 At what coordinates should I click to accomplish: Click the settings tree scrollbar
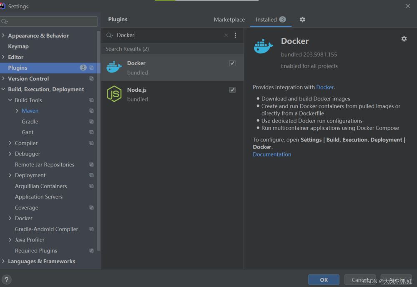pyautogui.click(x=99, y=141)
